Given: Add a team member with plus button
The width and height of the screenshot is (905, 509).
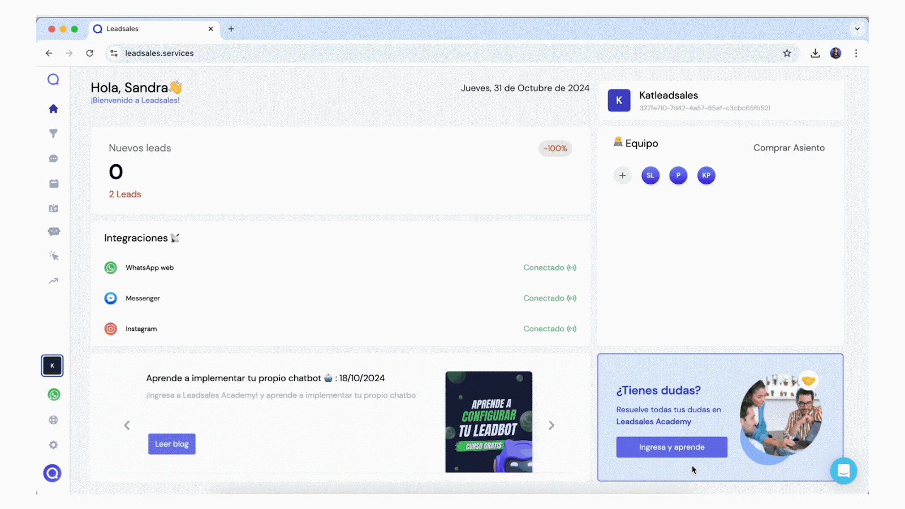Looking at the screenshot, I should [622, 175].
